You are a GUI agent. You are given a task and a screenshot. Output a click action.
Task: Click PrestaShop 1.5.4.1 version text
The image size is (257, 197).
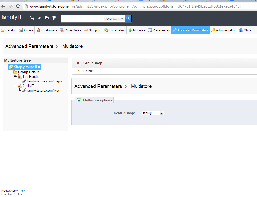click(x=15, y=191)
